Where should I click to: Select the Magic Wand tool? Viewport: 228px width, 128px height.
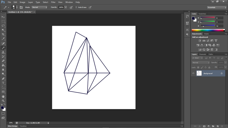(x=3, y=30)
